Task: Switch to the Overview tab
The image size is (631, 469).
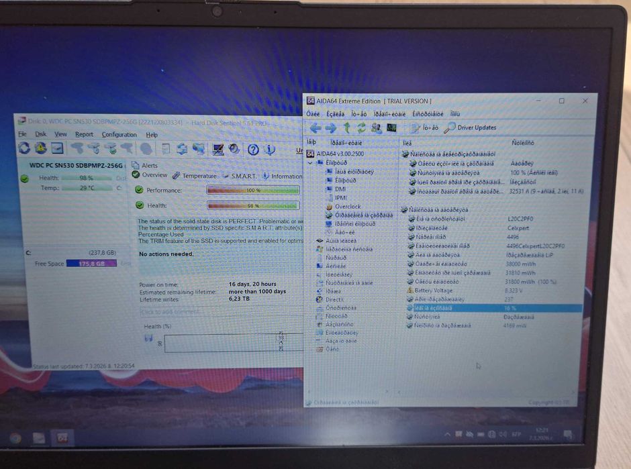Action: coord(150,175)
